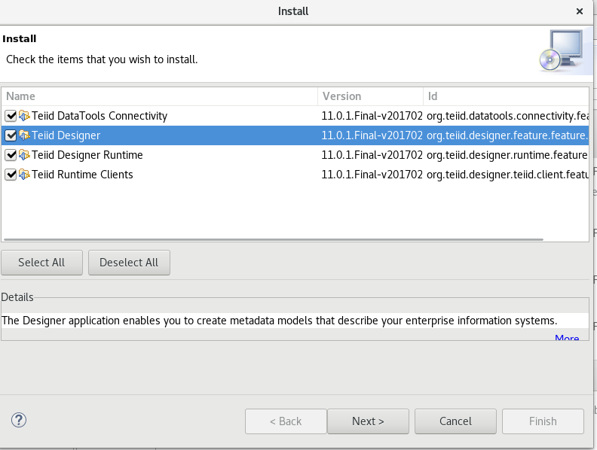Click the Teiid Runtime Clients feature icon
Image resolution: width=597 pixels, height=450 pixels.
coord(24,175)
